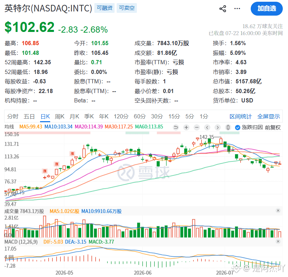Click the share icon near the title
Screen dimensions: 288x277
click(223, 9)
